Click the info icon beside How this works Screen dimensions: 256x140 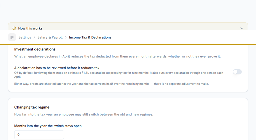pos(14,28)
